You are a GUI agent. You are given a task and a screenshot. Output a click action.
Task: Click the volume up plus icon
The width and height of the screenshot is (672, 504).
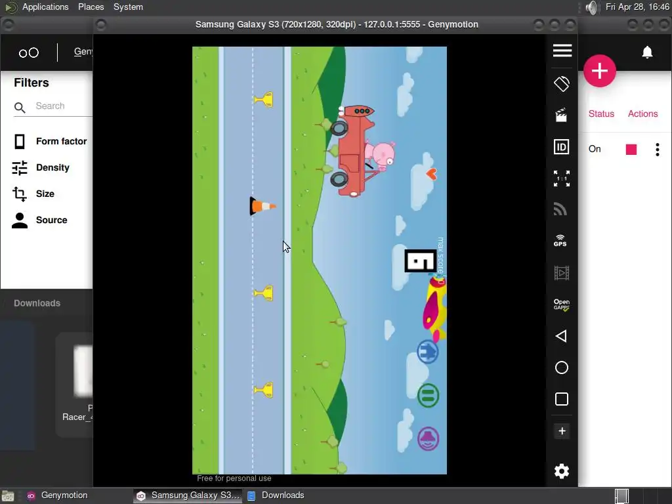tap(562, 431)
